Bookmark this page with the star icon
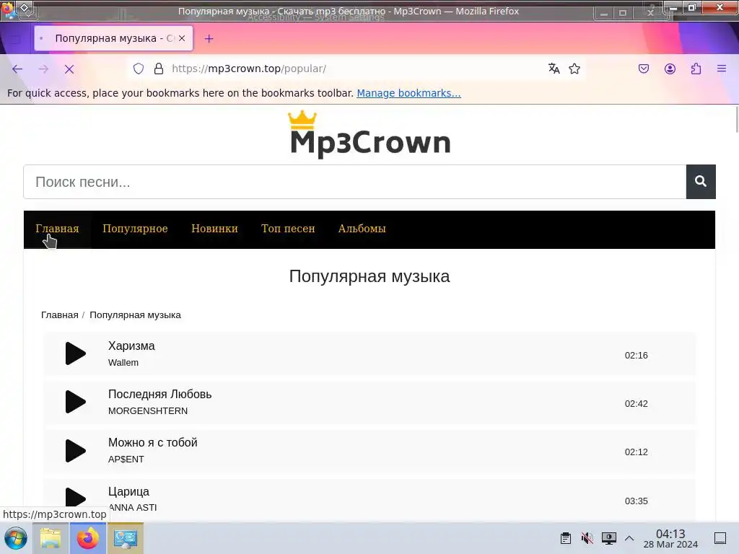739x554 pixels. (x=574, y=69)
